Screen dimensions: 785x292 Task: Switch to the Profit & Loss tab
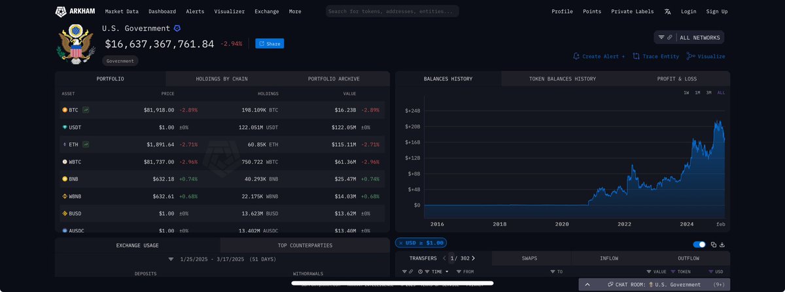(x=677, y=79)
